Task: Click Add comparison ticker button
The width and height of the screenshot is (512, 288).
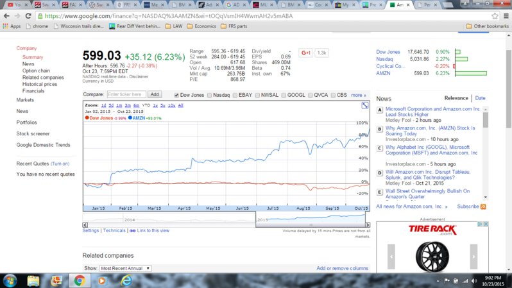Action: (x=155, y=94)
